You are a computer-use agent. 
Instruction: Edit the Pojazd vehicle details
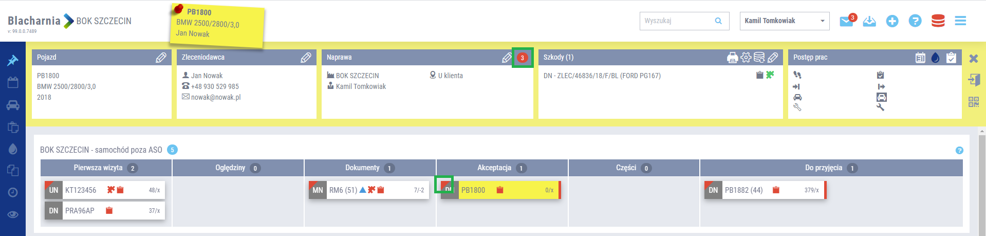[x=161, y=58]
